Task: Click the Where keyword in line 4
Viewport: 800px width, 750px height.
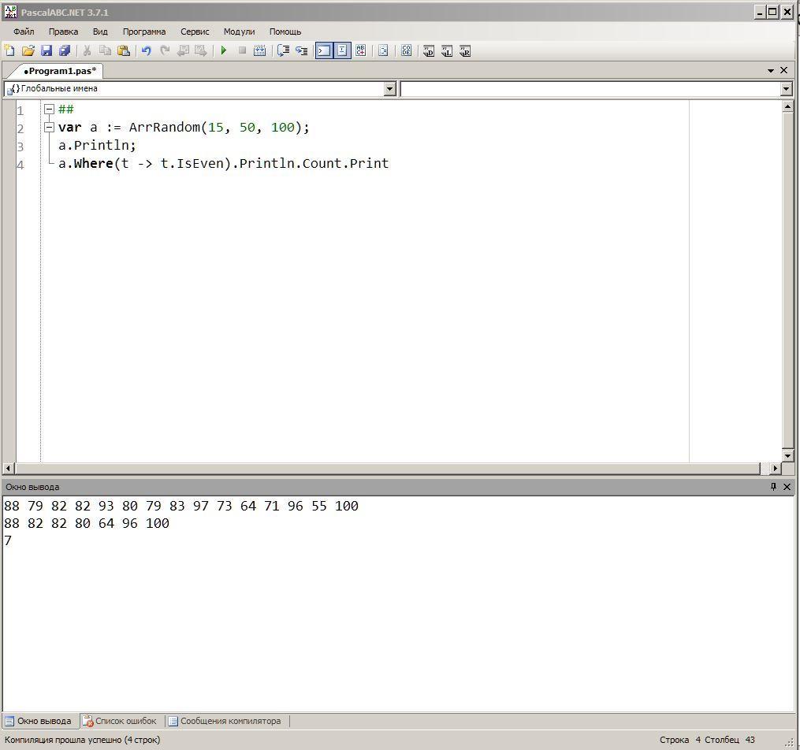Action: [93, 163]
